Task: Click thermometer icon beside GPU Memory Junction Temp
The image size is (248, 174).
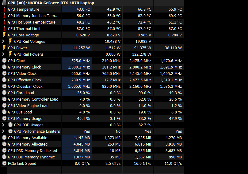Action: tap(4, 16)
